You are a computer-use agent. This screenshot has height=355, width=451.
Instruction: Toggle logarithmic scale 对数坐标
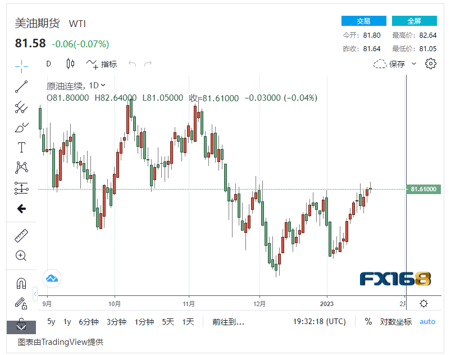(396, 322)
